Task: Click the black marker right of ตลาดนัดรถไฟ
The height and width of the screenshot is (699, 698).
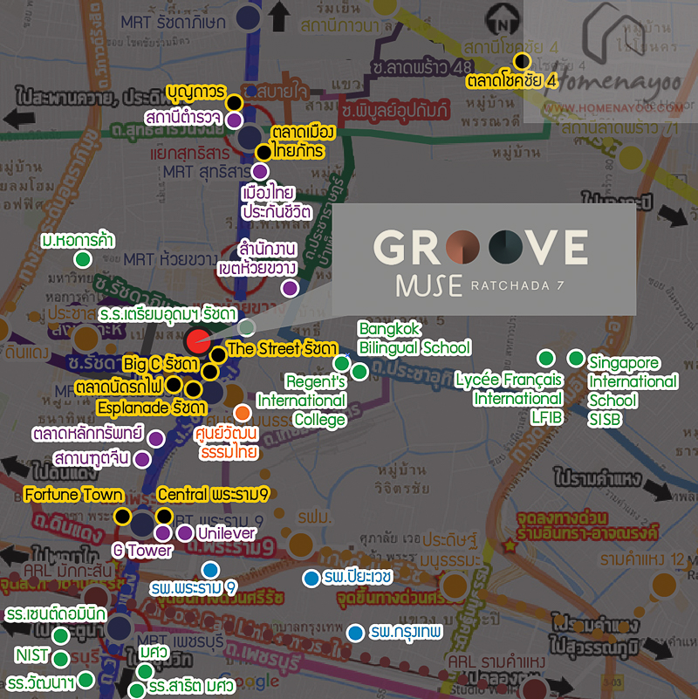Action: [x=174, y=384]
